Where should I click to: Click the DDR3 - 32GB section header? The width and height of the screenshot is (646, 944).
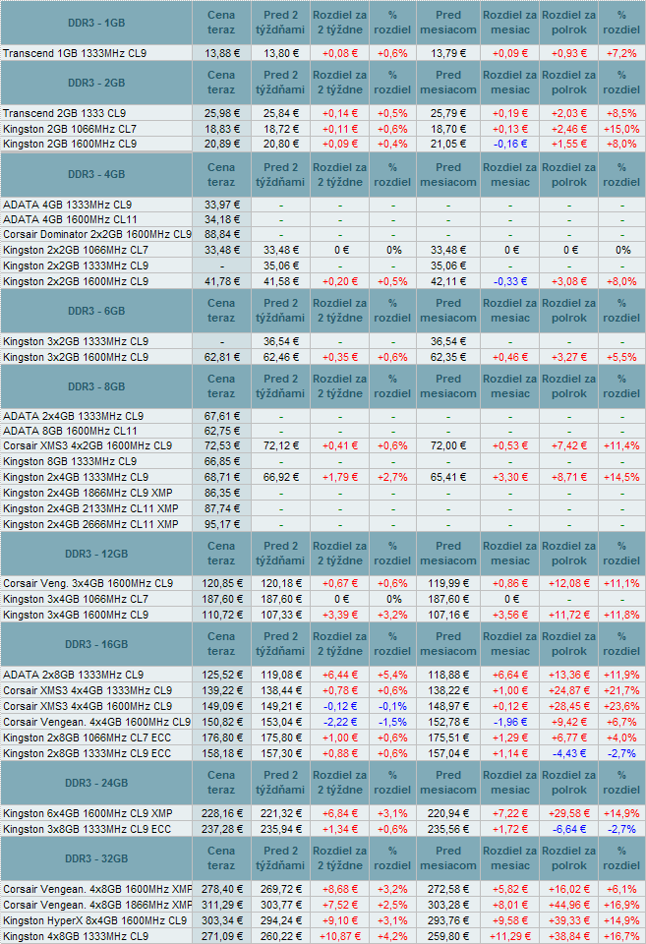coord(96,858)
